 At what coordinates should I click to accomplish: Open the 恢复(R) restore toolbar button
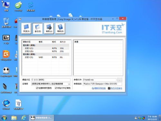pyautogui.click(x=26, y=28)
